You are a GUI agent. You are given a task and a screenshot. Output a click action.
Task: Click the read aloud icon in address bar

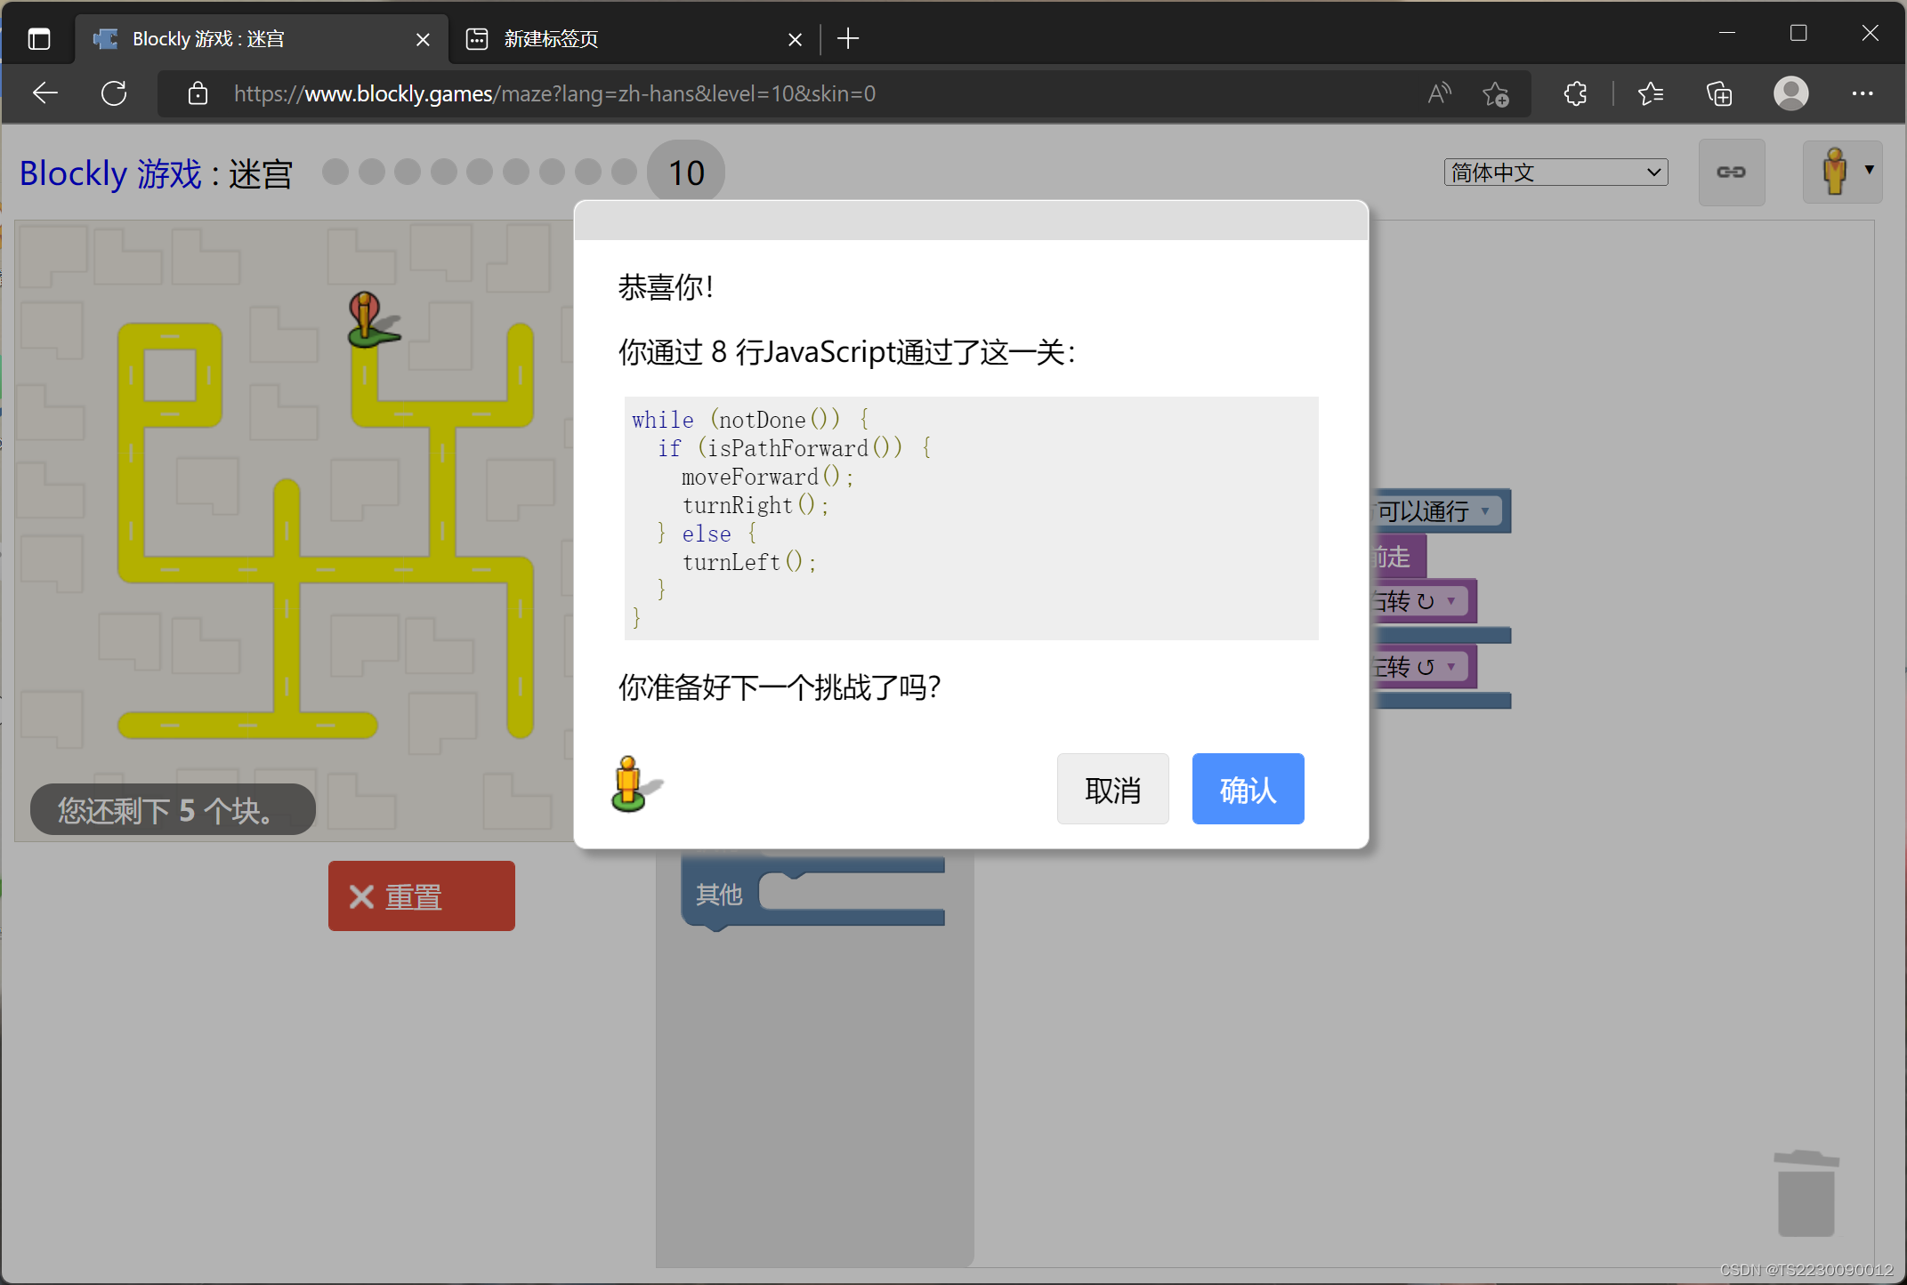click(x=1439, y=93)
